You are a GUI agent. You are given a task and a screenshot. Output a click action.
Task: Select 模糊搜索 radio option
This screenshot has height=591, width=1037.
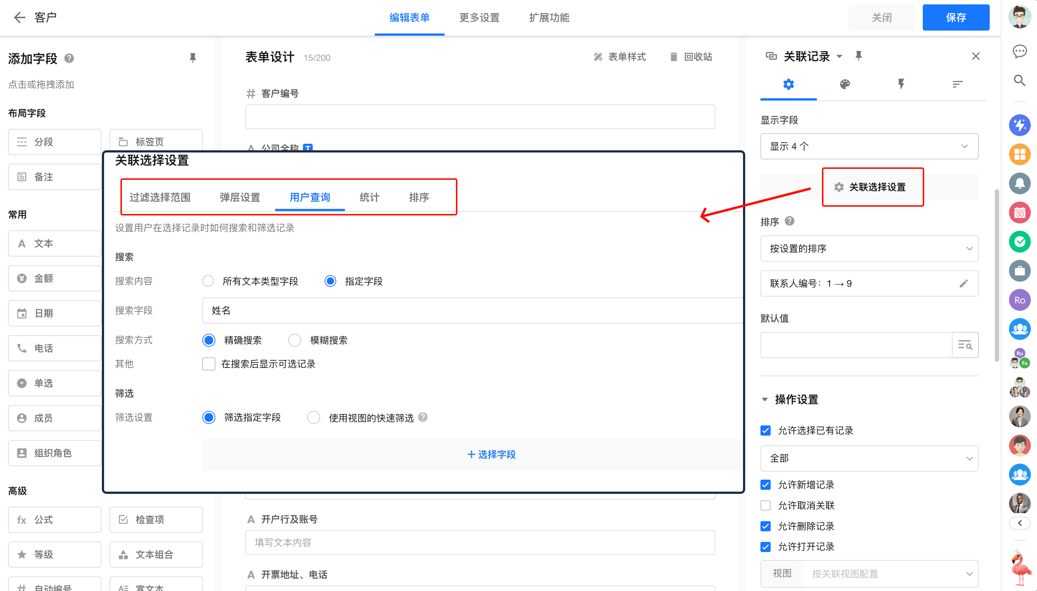(295, 340)
